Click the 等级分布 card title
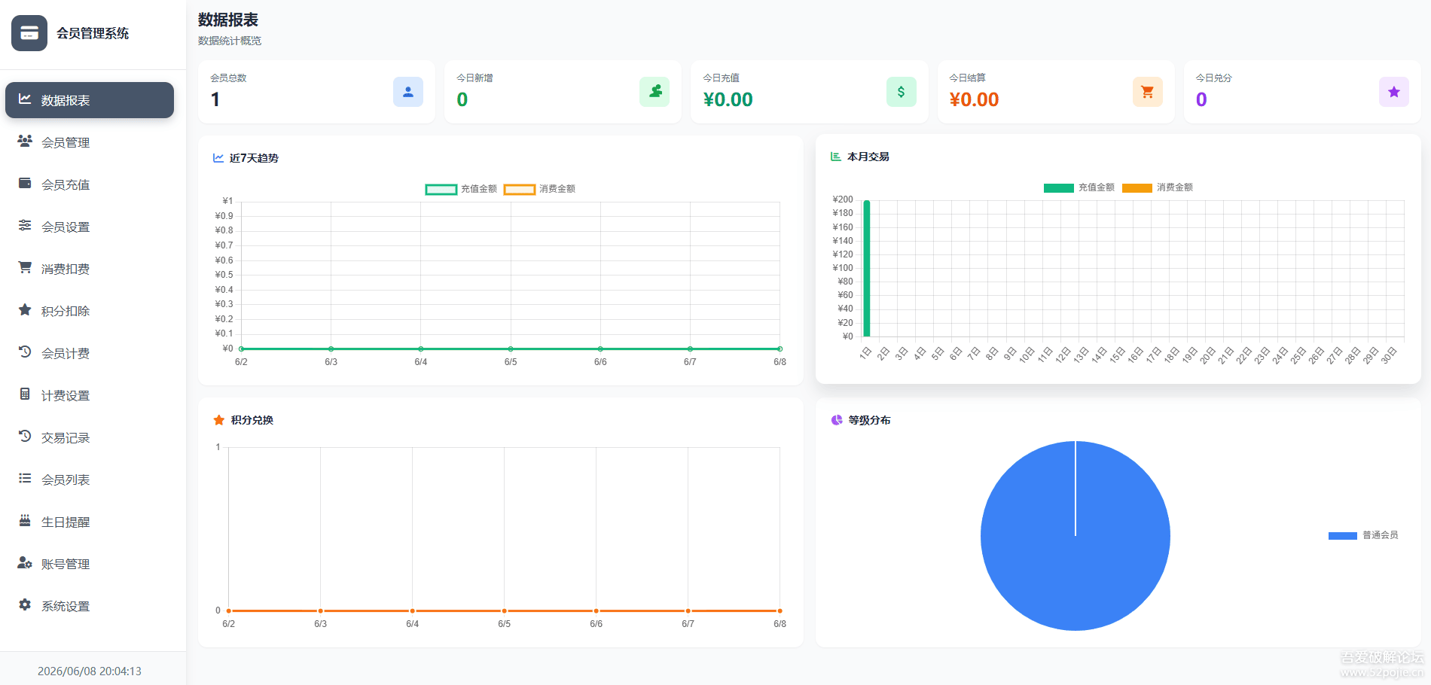1431x685 pixels. click(870, 420)
